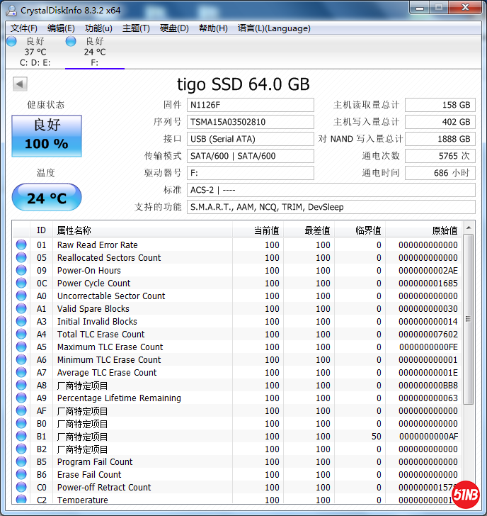Screen dimensions: 487x516
Task: Open the 语言(L)(Language) menu
Action: 274,28
